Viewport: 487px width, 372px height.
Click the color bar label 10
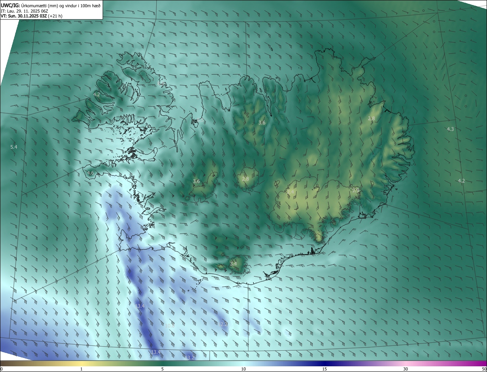[243, 369]
